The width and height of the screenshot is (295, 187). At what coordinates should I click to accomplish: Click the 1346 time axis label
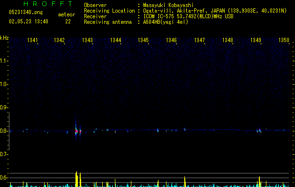point(171,40)
